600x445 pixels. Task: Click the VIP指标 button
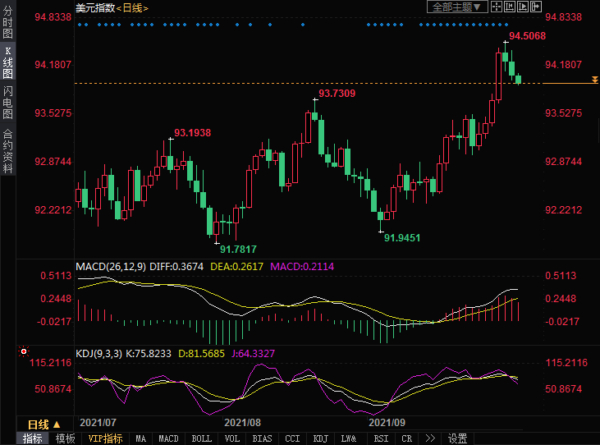coord(104,438)
